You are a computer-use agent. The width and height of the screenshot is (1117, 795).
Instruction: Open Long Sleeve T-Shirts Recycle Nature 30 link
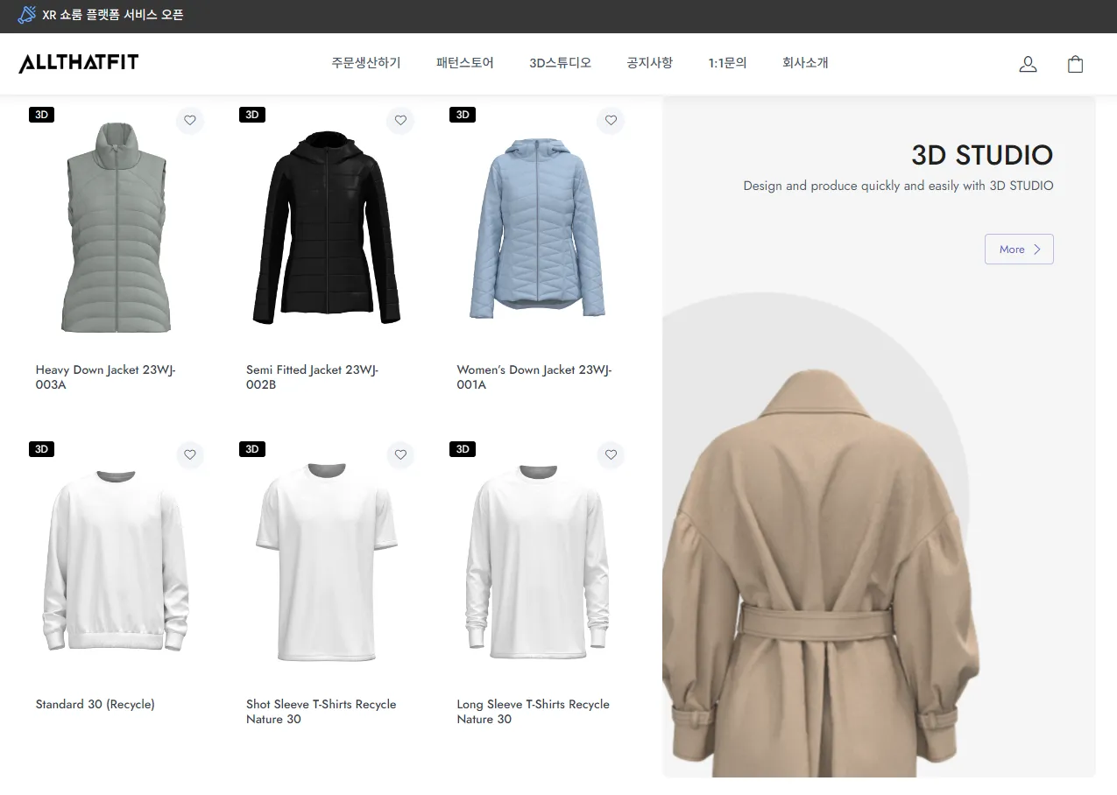pos(533,712)
